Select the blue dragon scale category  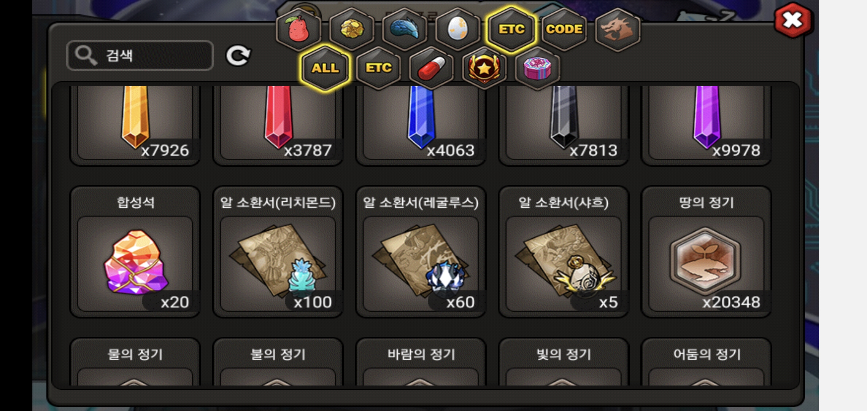pyautogui.click(x=405, y=29)
